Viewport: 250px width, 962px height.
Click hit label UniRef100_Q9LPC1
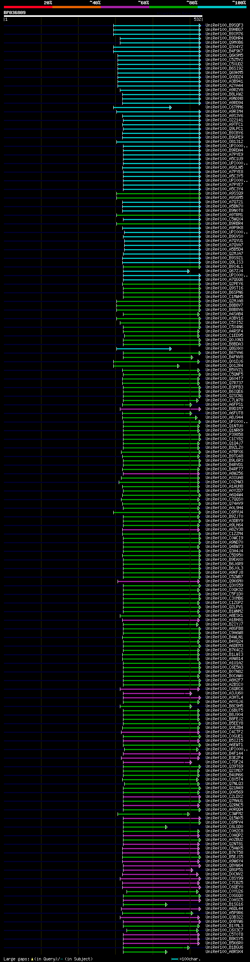pos(224,129)
